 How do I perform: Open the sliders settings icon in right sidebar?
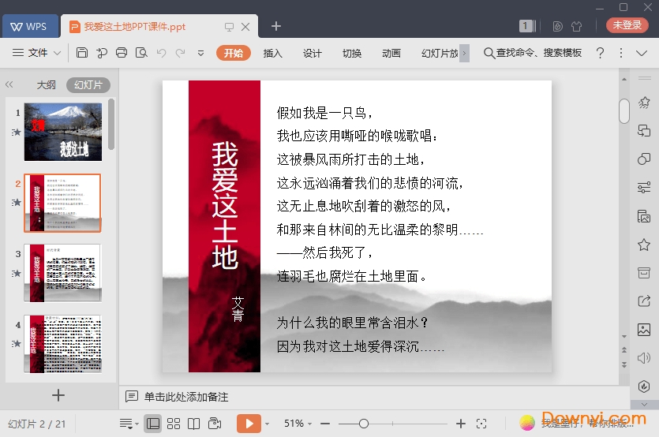click(x=644, y=188)
